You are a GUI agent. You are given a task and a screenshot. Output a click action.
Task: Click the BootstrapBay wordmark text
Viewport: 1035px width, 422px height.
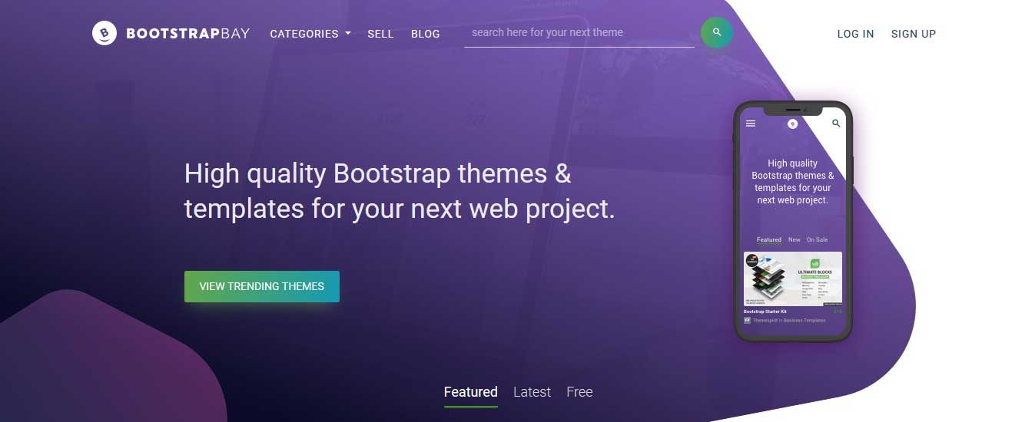(x=187, y=34)
